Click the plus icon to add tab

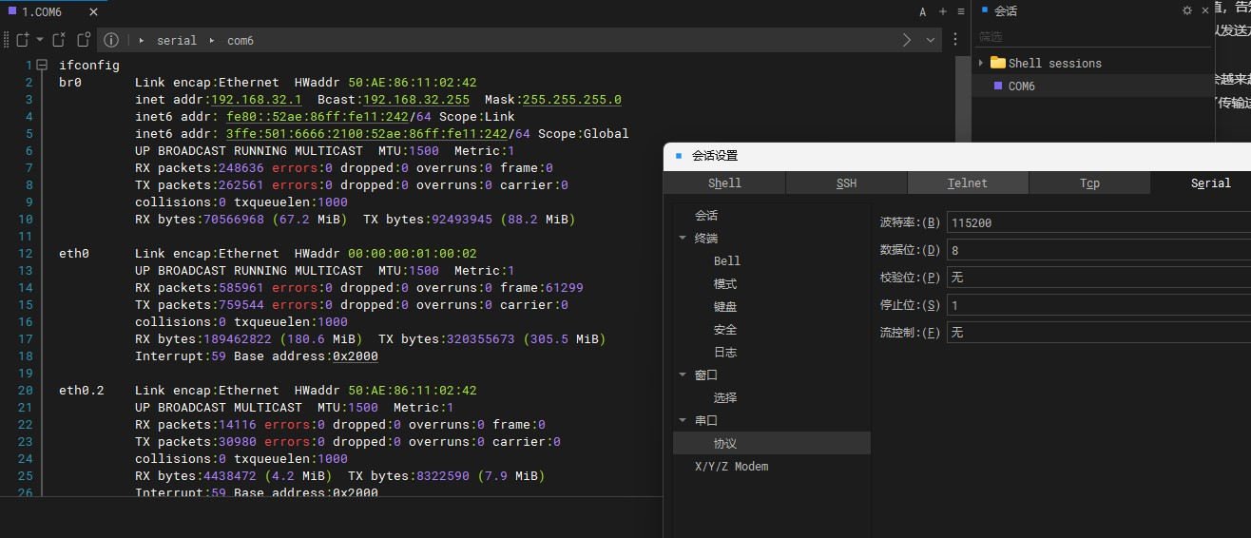click(x=942, y=11)
